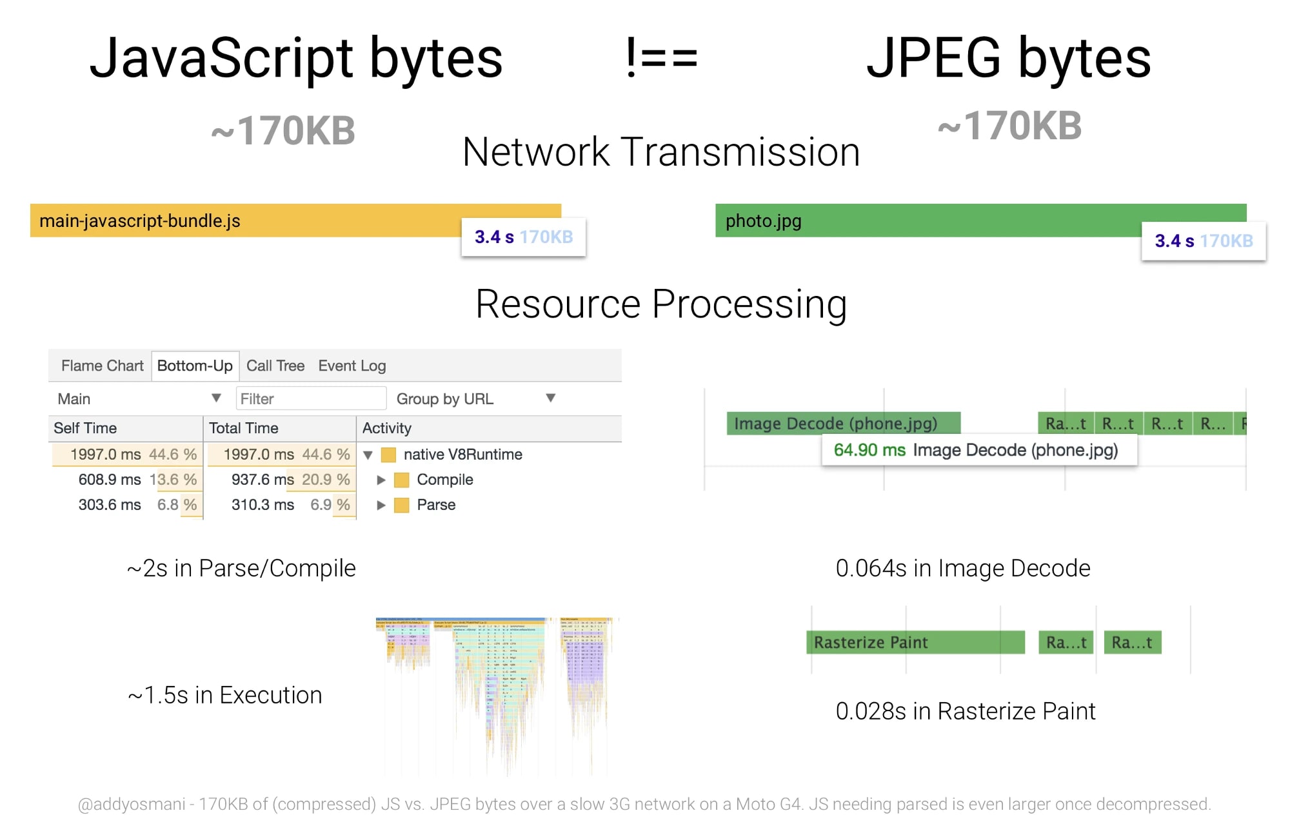Screen dimensions: 1290x833
Task: Sort by the Self Time column header
Action: click(84, 427)
